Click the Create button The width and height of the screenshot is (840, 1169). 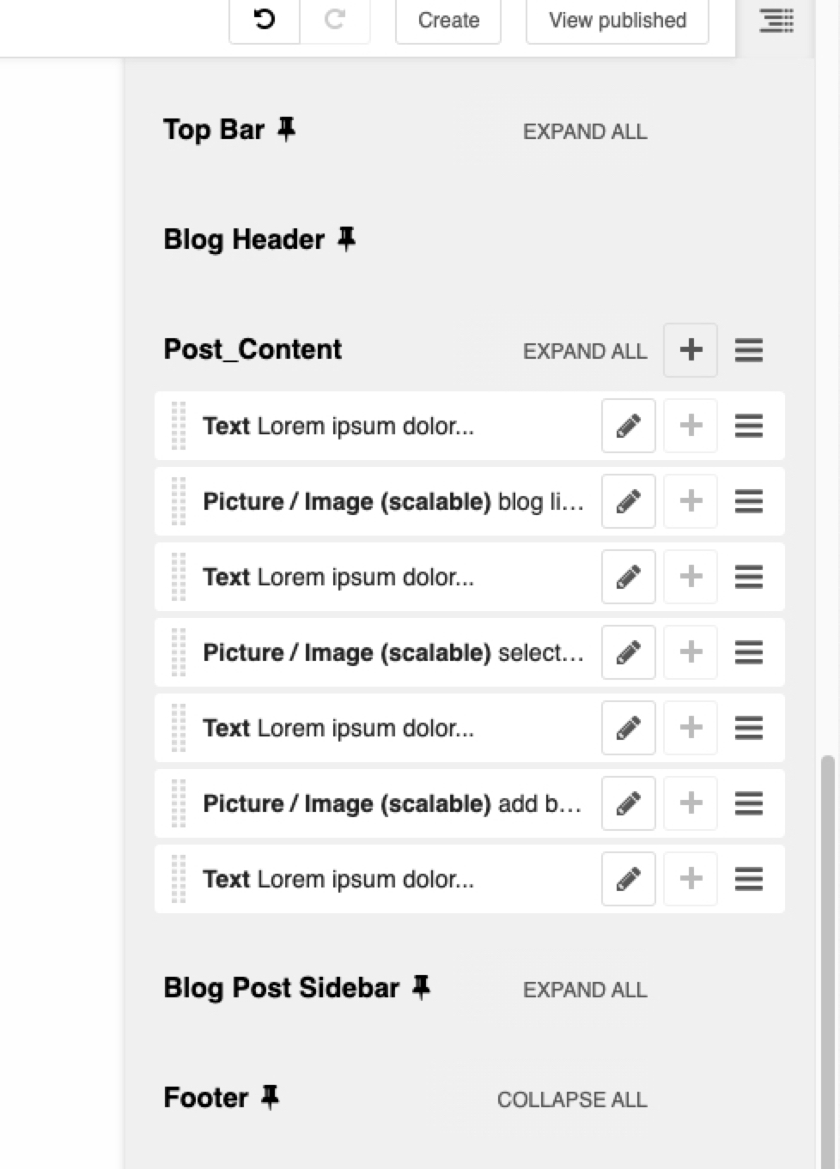447,21
